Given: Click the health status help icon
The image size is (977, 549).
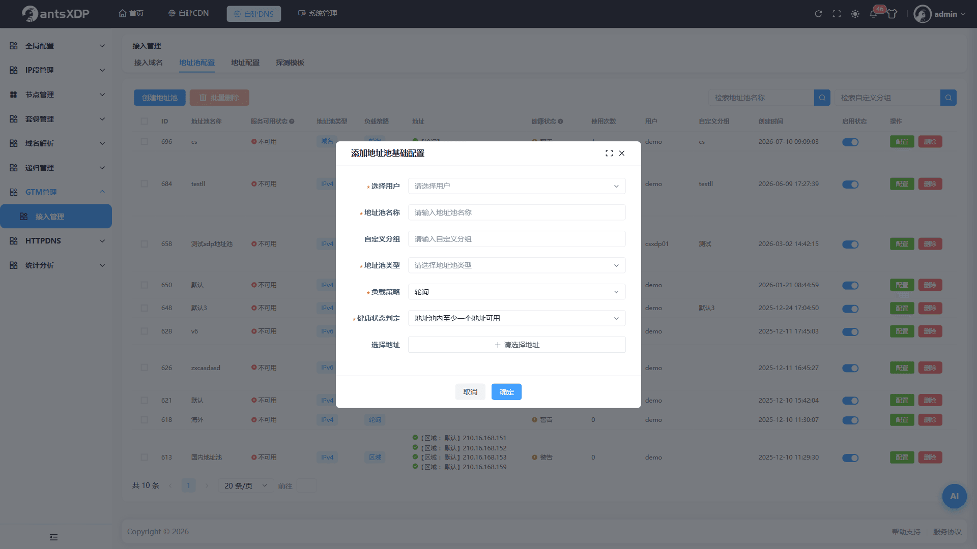Looking at the screenshot, I should 560,121.
